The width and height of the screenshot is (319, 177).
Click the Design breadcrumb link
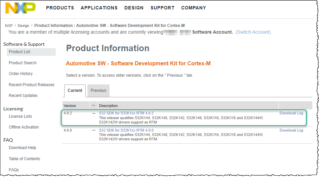pyautogui.click(x=24, y=26)
